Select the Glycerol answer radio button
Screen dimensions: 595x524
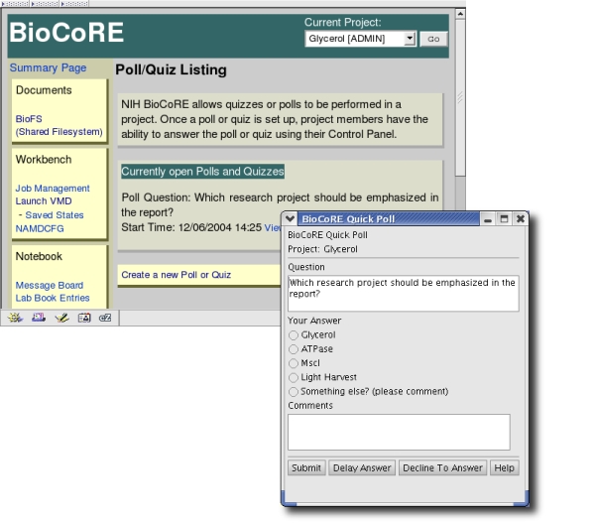[x=294, y=335]
